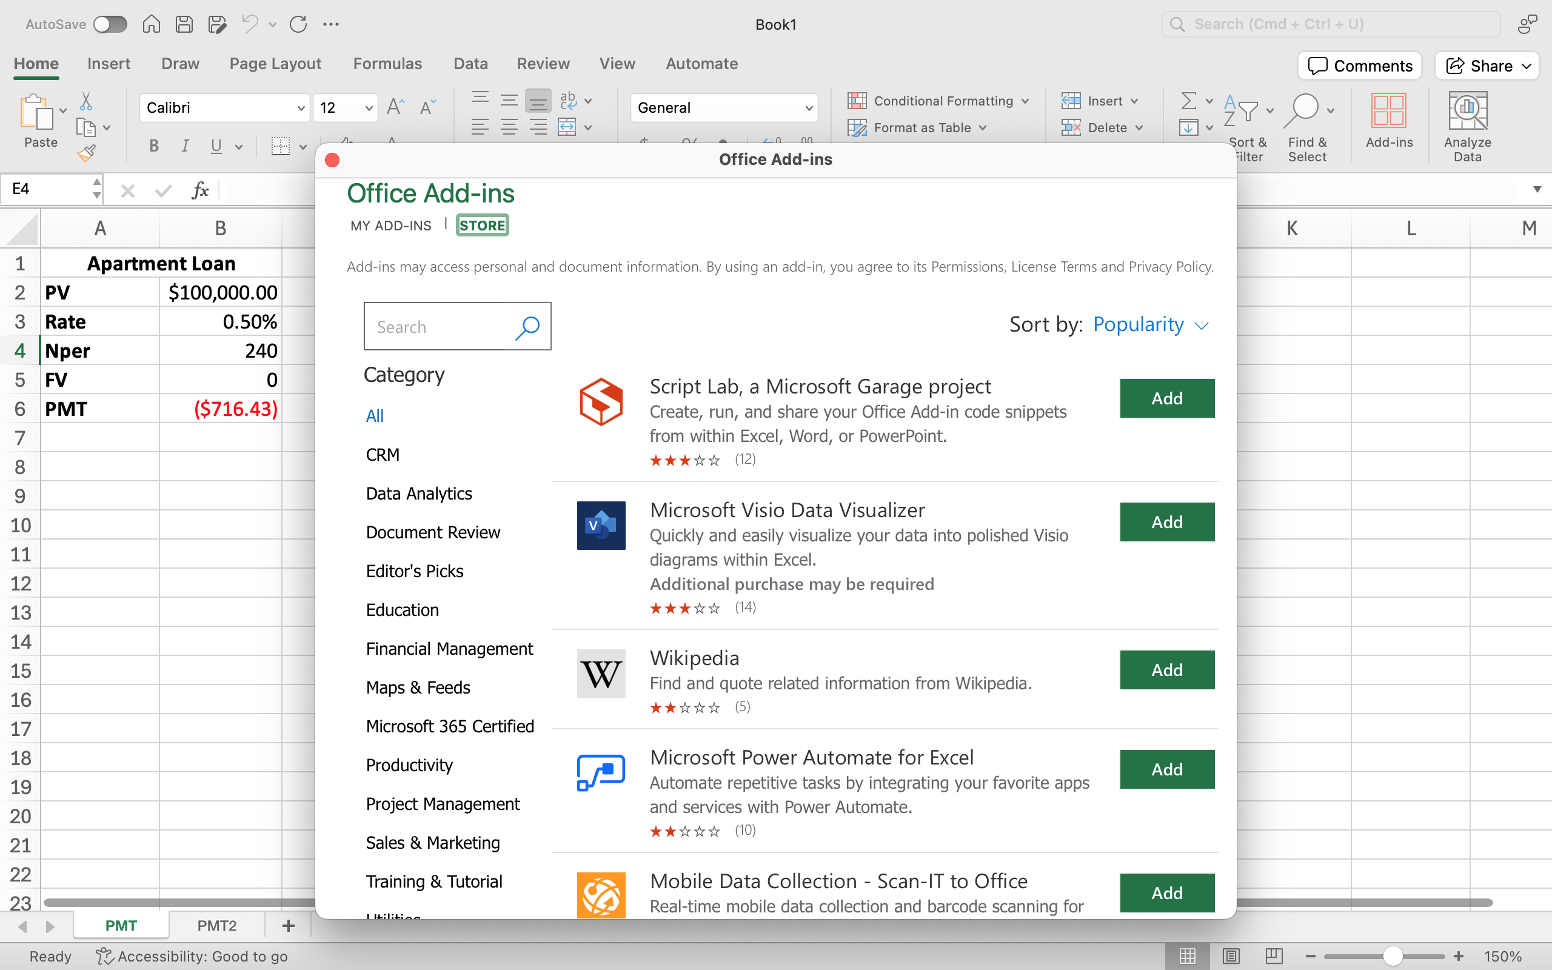This screenshot has width=1552, height=970.
Task: Add the Wikipedia add-in
Action: [x=1167, y=670]
